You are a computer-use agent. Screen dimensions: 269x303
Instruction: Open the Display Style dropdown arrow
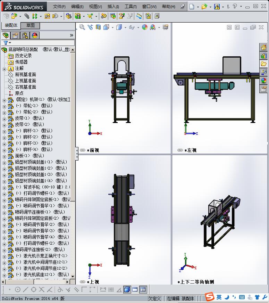pos(125,27)
